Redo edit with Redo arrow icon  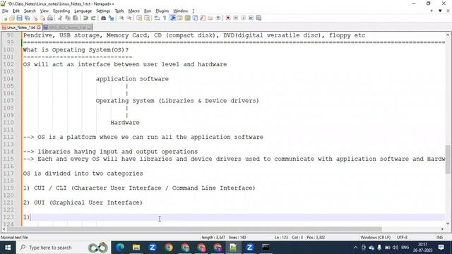click(93, 18)
